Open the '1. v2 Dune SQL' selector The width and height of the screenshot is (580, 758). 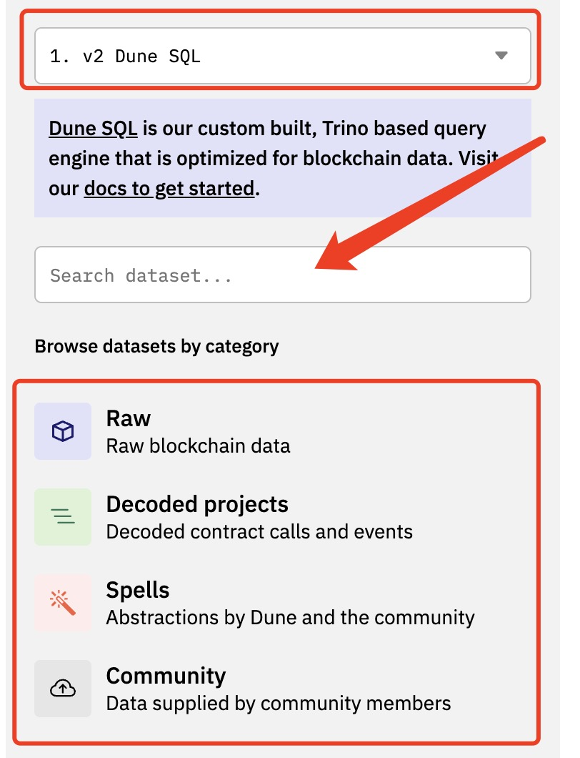pyautogui.click(x=282, y=56)
